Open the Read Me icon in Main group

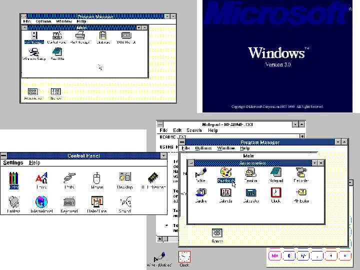(57, 54)
